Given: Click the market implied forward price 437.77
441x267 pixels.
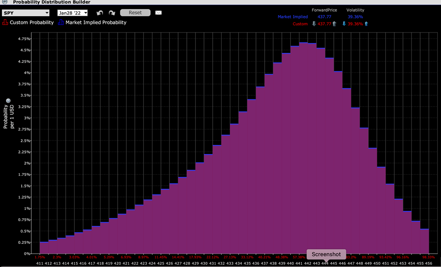Looking at the screenshot, I should coord(324,17).
